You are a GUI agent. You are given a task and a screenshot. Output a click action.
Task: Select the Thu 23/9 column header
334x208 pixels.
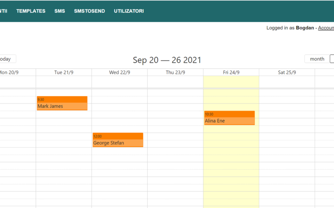click(x=175, y=72)
